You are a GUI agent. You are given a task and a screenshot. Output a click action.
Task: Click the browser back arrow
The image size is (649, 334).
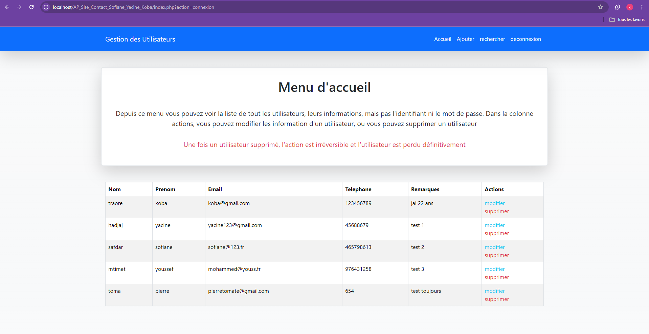point(7,7)
